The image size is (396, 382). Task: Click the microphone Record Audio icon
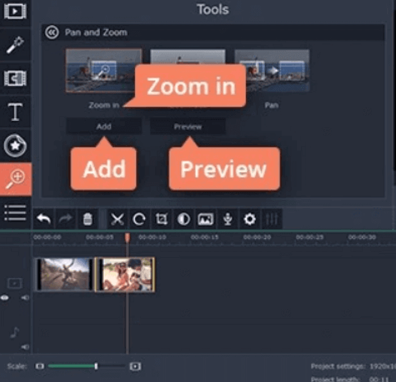[x=227, y=219]
